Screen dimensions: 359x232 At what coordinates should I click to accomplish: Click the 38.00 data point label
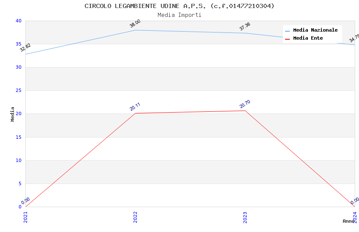pyautogui.click(x=135, y=24)
